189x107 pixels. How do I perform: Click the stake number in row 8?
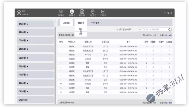128,75
